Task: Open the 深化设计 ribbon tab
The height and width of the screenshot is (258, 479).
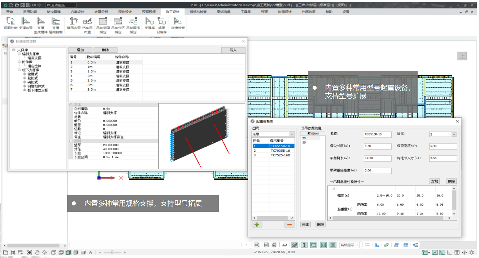Action: point(125,12)
